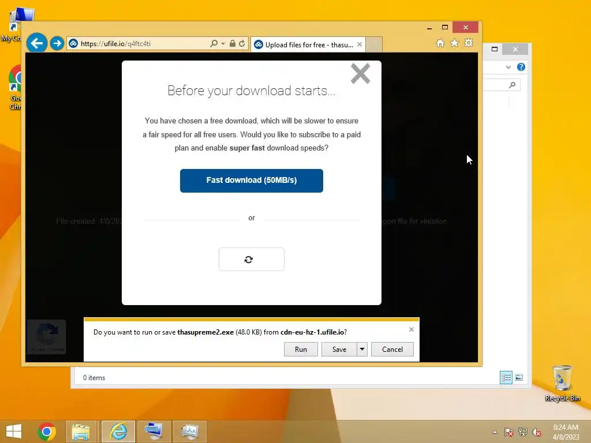Refresh the page from address bar
591x443 pixels.
click(242, 44)
